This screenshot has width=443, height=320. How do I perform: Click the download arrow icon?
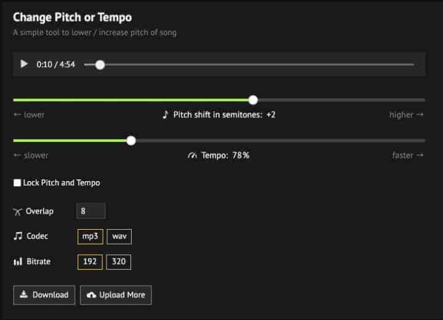[24, 295]
